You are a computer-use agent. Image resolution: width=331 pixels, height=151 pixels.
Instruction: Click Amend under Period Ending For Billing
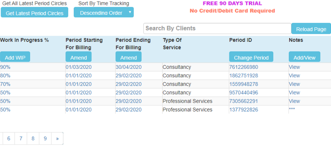click(x=129, y=57)
